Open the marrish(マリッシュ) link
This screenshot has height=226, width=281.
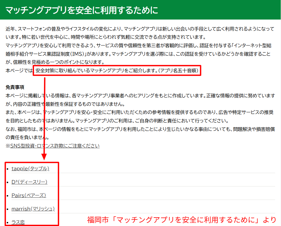(x=33, y=209)
